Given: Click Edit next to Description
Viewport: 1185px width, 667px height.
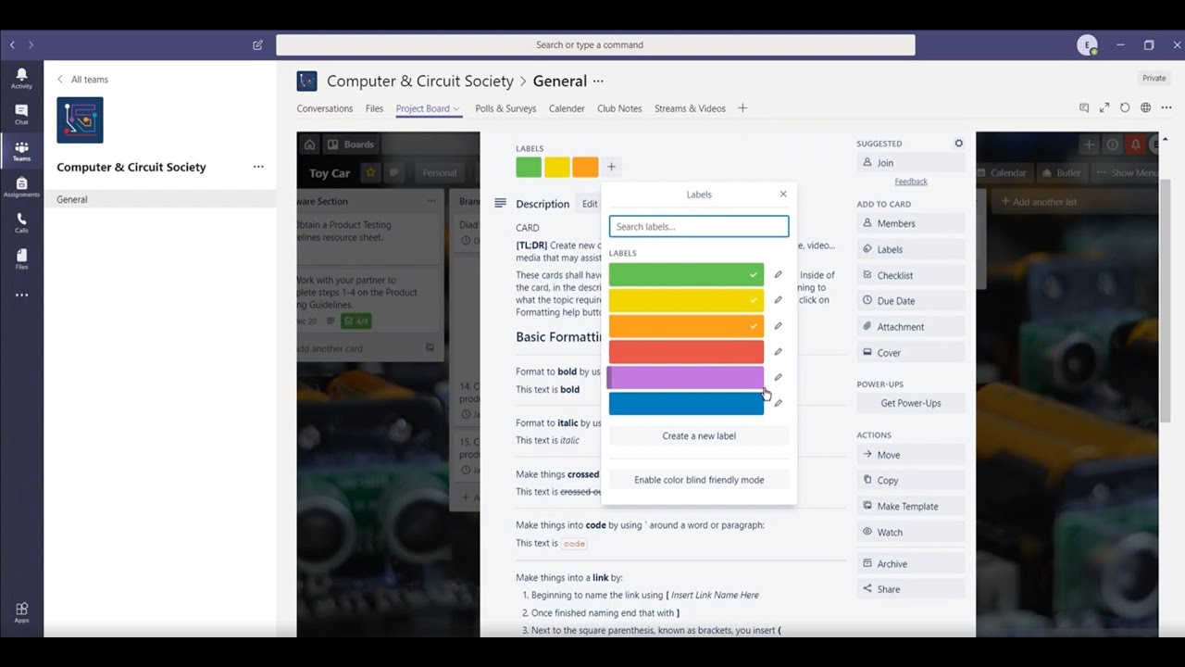Looking at the screenshot, I should [x=590, y=204].
